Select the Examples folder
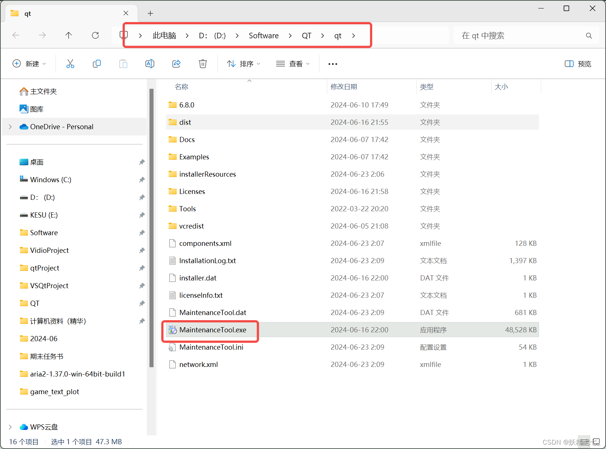The height and width of the screenshot is (449, 606). pyautogui.click(x=352, y=157)
